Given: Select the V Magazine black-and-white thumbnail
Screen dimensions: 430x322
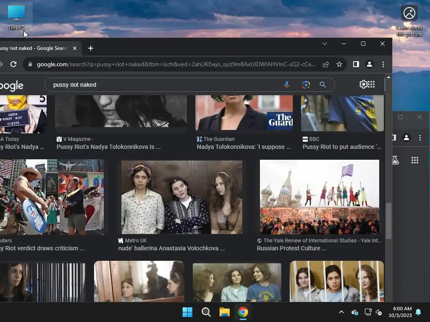Looking at the screenshot, I should click(121, 111).
